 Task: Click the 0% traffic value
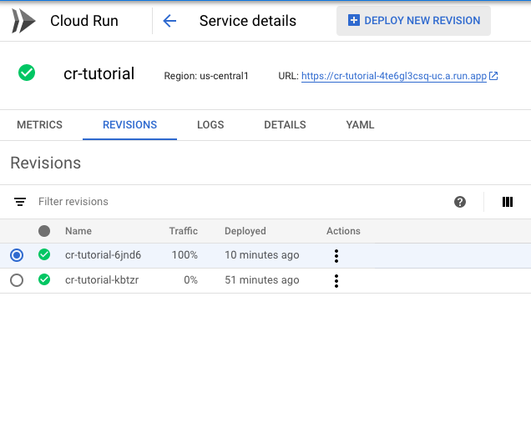(x=190, y=280)
